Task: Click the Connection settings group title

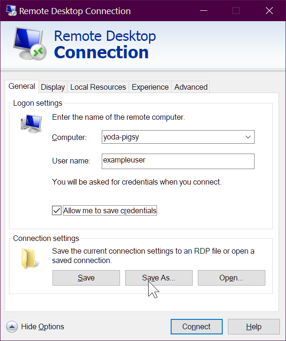Action: [46, 238]
